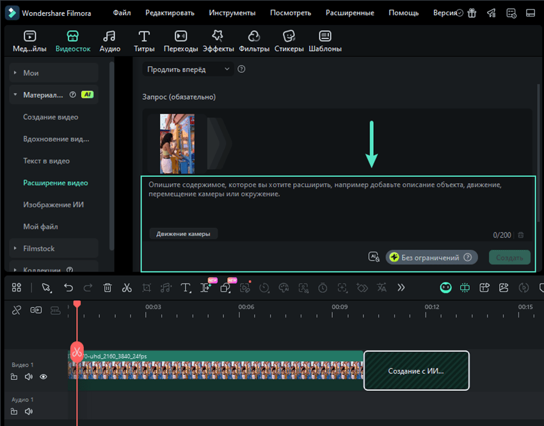Viewport: 544px width, 426px height.
Task: Lock the Audio 1 track
Action: click(14, 411)
